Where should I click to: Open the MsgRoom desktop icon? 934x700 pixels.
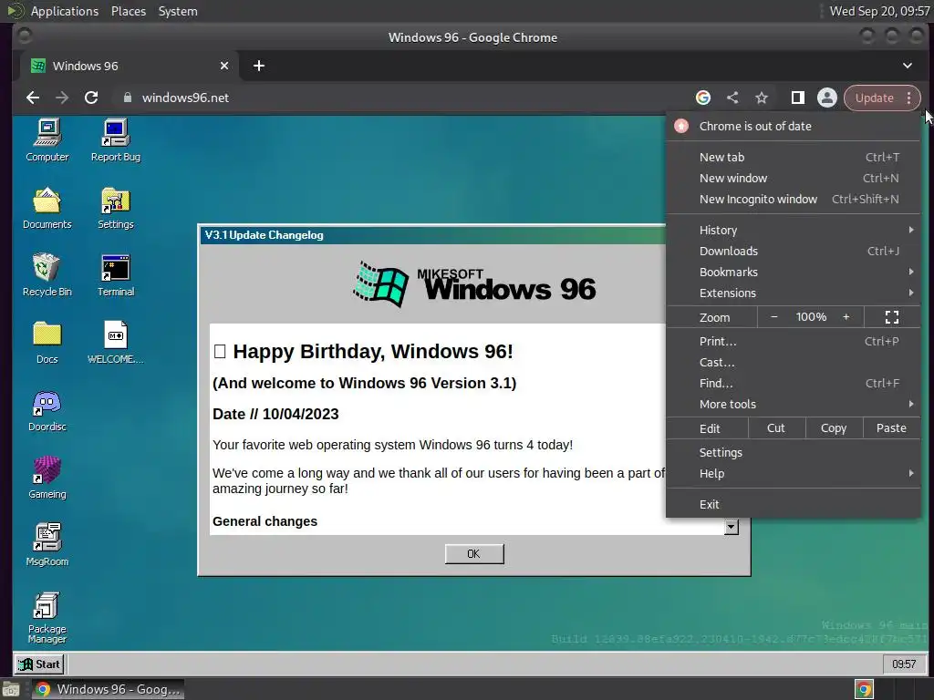(47, 545)
